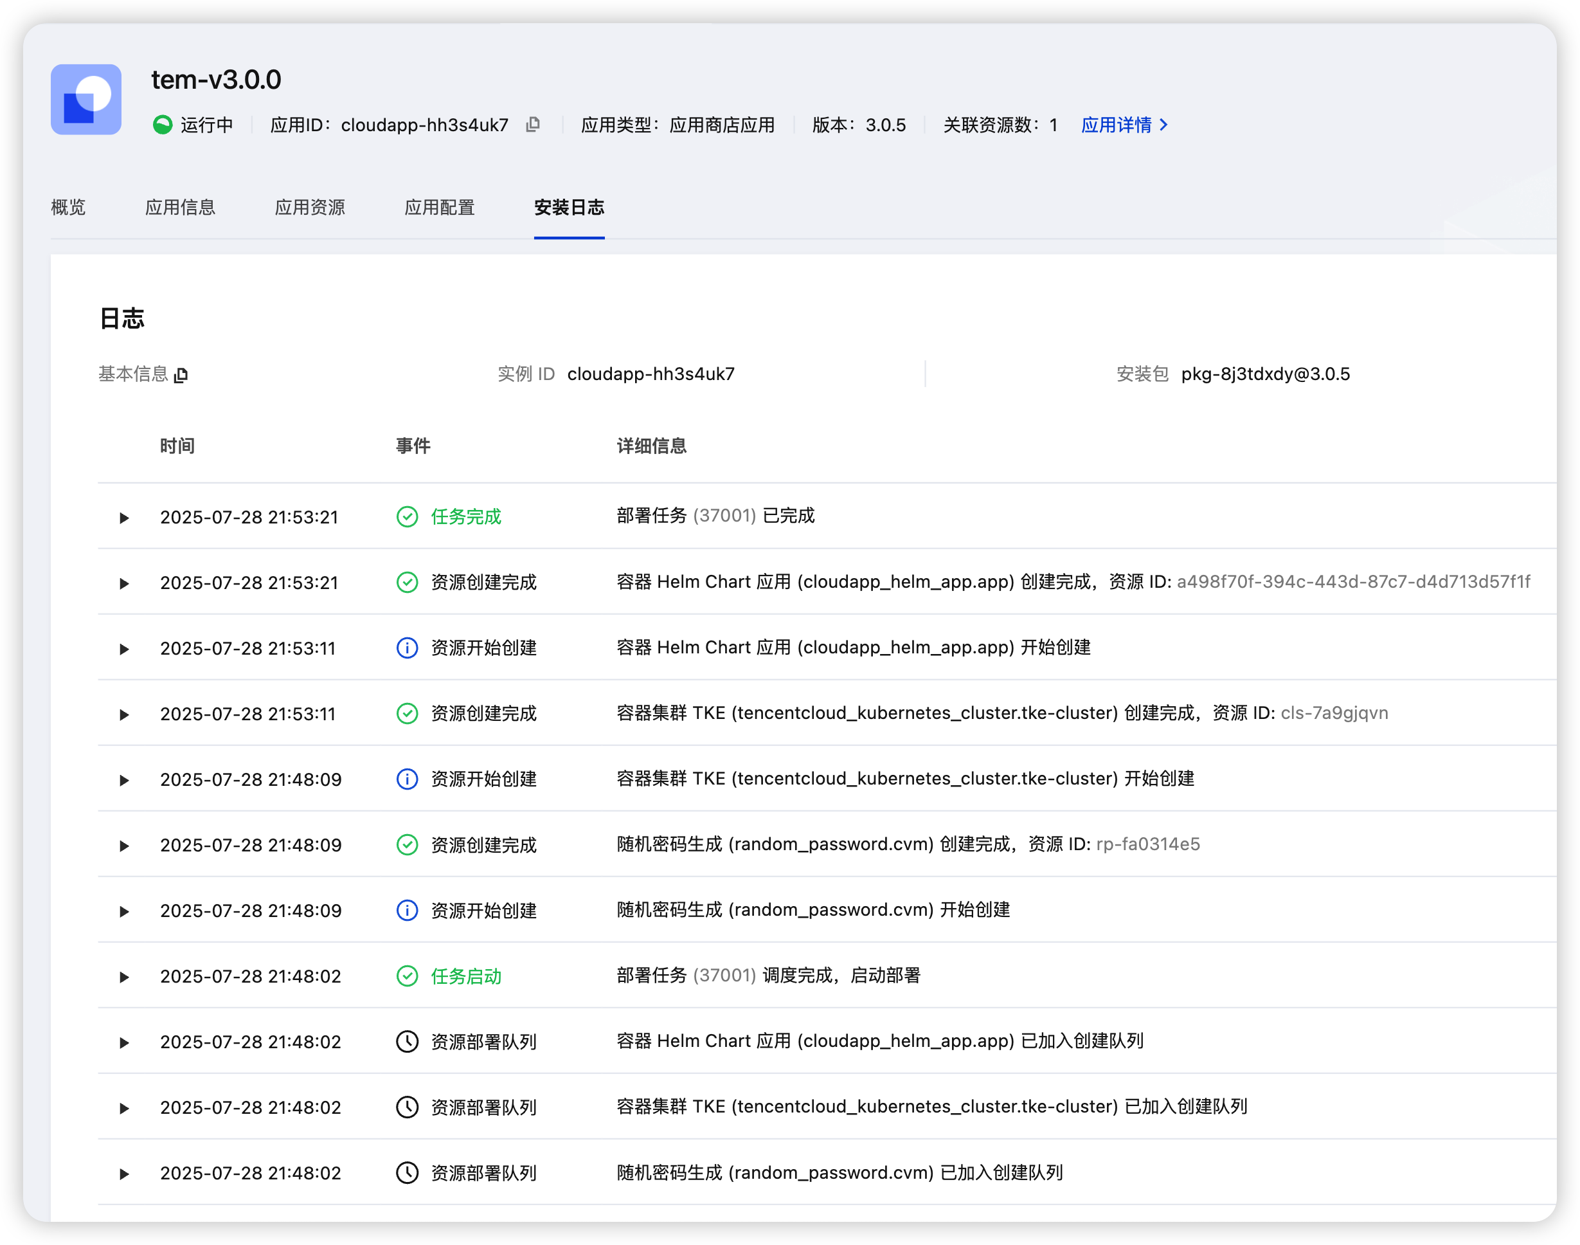
Task: Click clock icon on random_password 资源部署队列 row
Action: 406,1173
